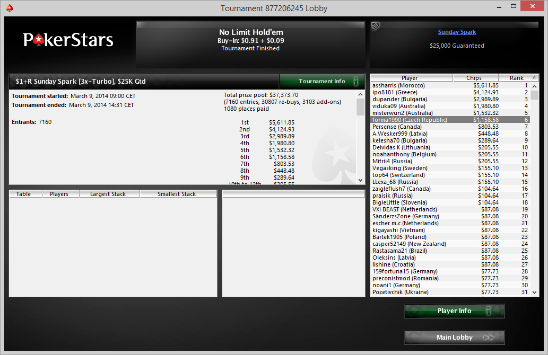Click the PokerStars logo star
This screenshot has width=548, height=355.
39,40
